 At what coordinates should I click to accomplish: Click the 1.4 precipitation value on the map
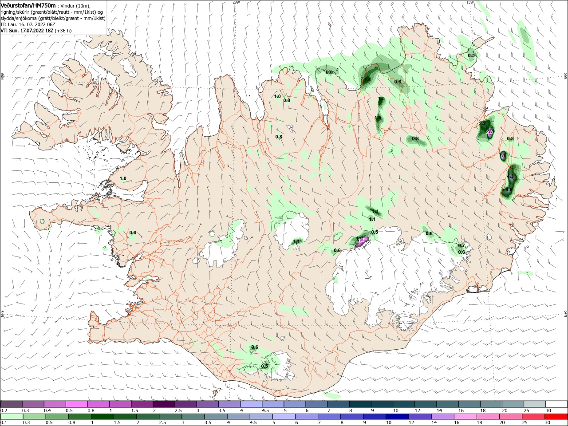pos(367,80)
